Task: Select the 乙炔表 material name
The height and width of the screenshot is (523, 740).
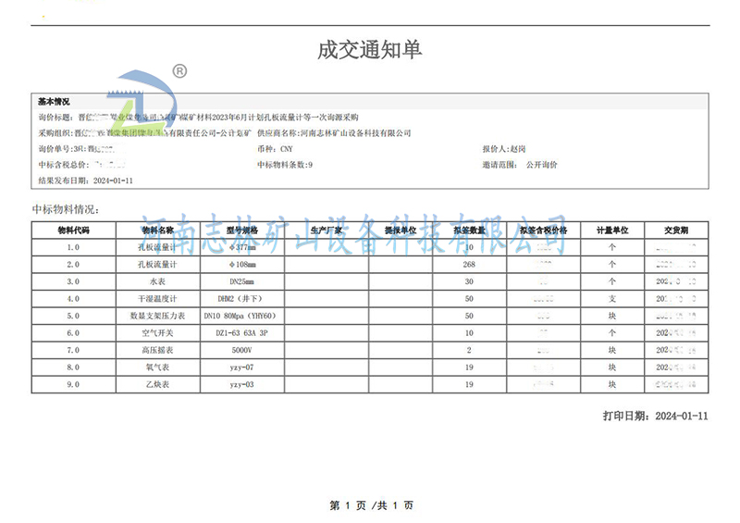Action: point(157,384)
